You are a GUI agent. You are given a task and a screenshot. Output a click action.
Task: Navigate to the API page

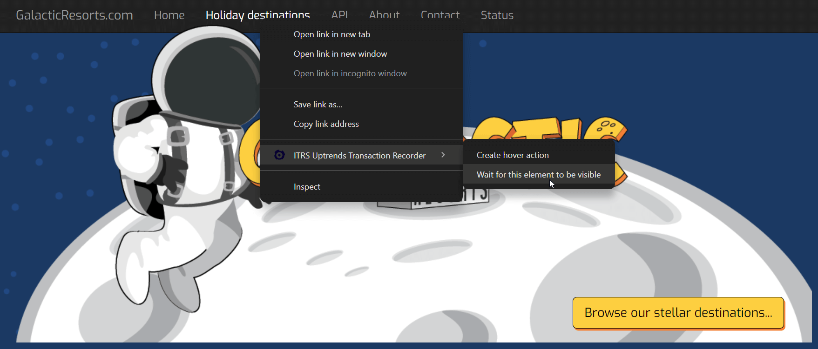pyautogui.click(x=339, y=14)
